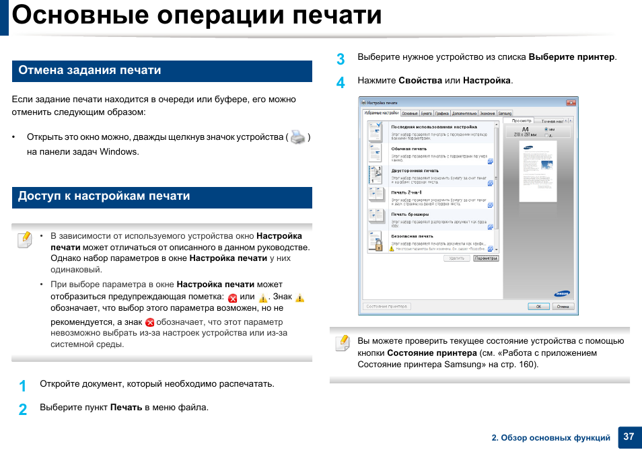Click the A4 210 x 297 мм size label
Screen dimensions: 642x454
[526, 132]
